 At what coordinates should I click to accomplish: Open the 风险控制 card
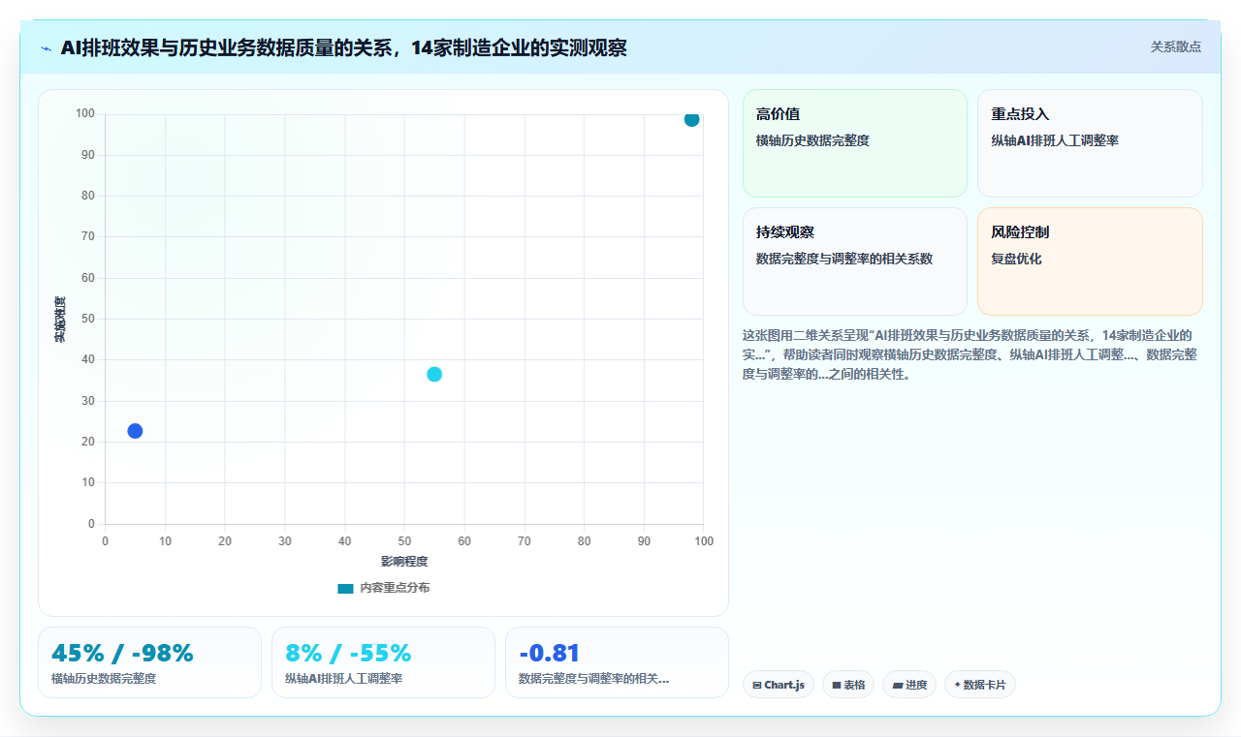1090,261
